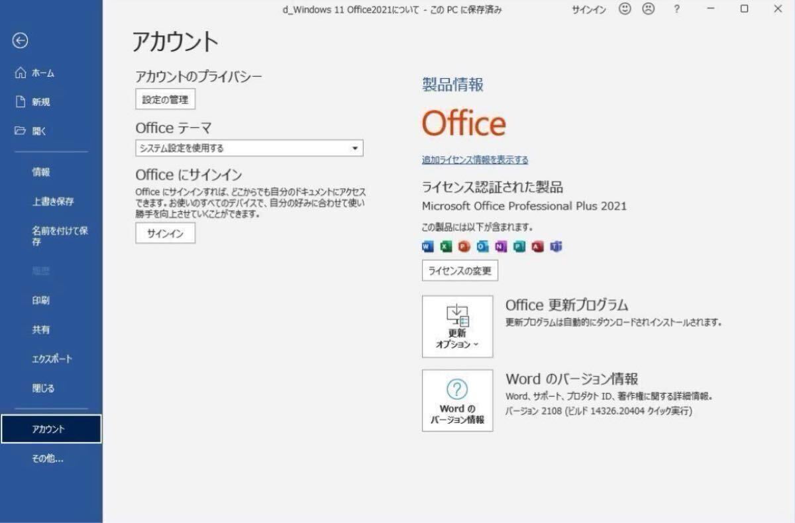This screenshot has width=795, height=523.
Task: Click the Publisher icon
Action: (x=519, y=246)
